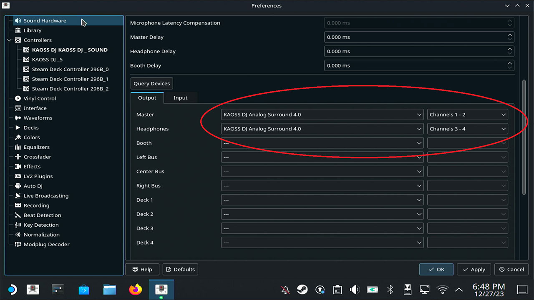Open Recording cassette icon

[18, 205]
